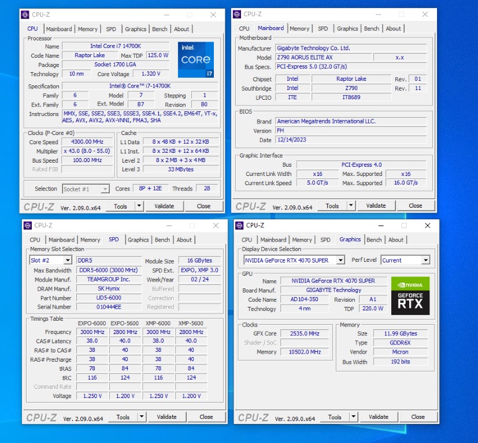Switch to CPU tab in Graphics window
This screenshot has height=443, width=478.
point(247,240)
